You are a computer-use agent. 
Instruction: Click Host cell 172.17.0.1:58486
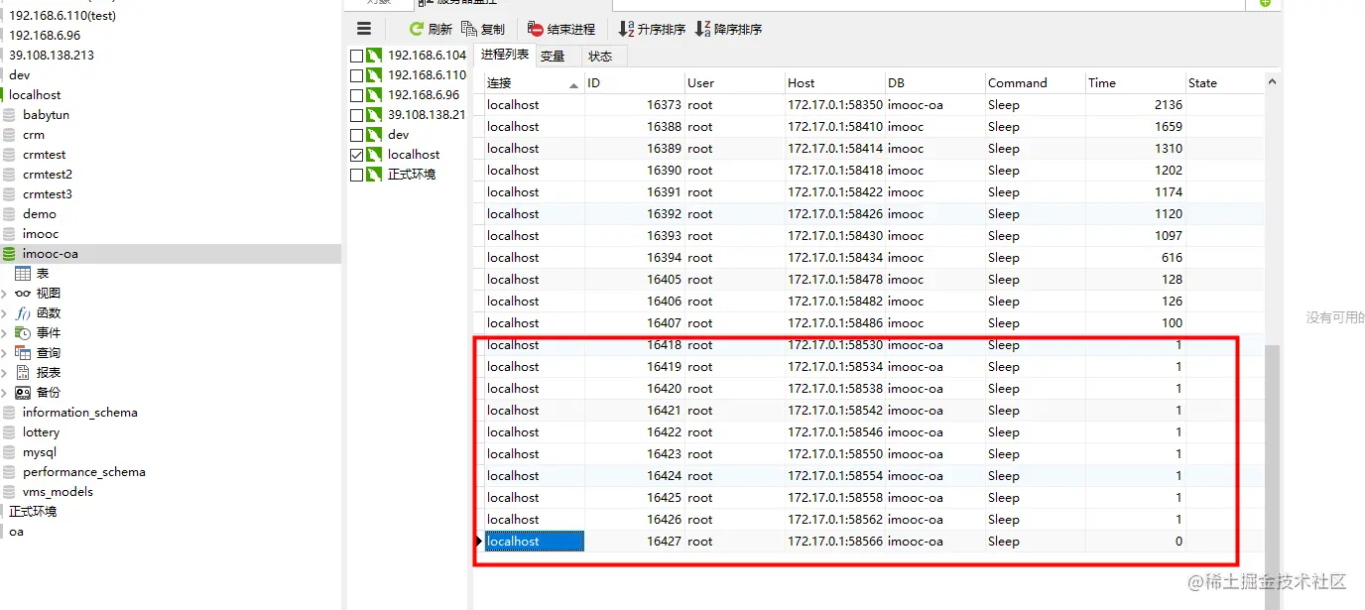(x=835, y=323)
